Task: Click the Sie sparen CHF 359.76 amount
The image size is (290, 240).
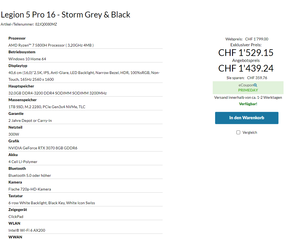Action: click(257, 78)
